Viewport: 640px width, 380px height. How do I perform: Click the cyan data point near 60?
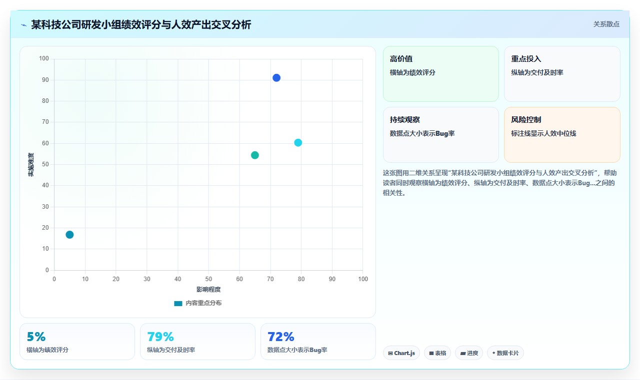click(x=298, y=143)
